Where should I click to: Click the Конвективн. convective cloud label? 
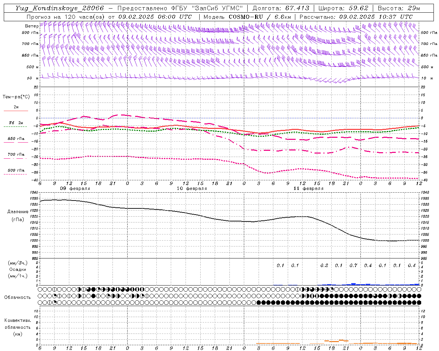coord(17,320)
